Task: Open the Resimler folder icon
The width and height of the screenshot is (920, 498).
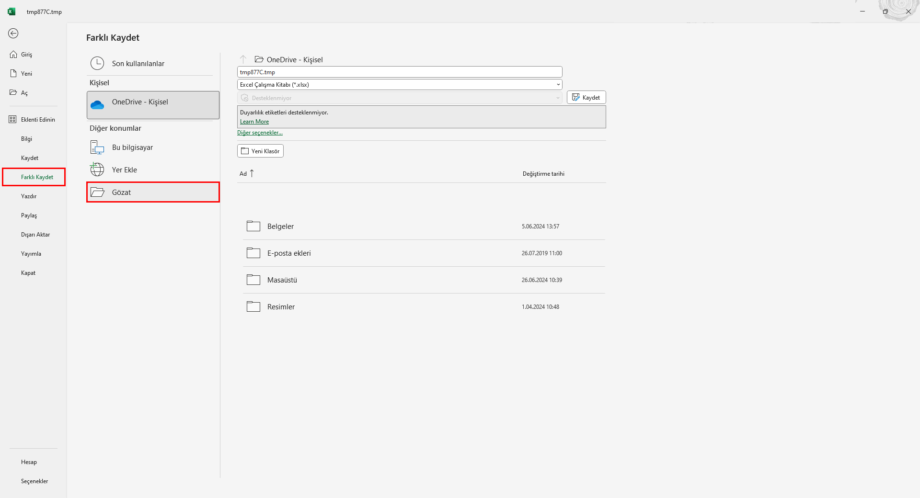Action: pyautogui.click(x=253, y=306)
